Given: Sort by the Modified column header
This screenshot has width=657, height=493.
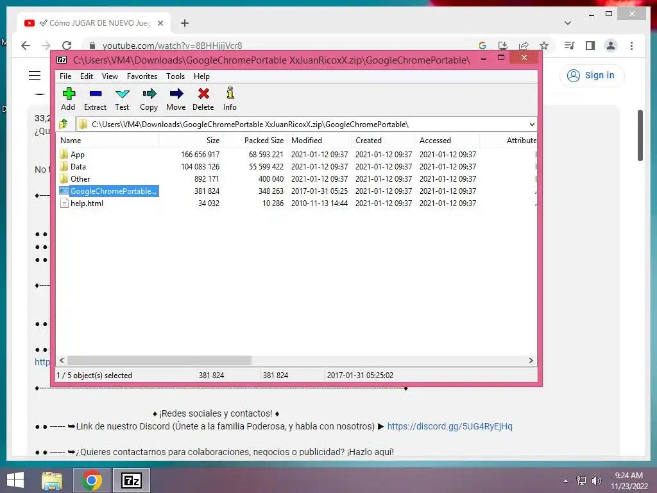Looking at the screenshot, I should (x=320, y=141).
